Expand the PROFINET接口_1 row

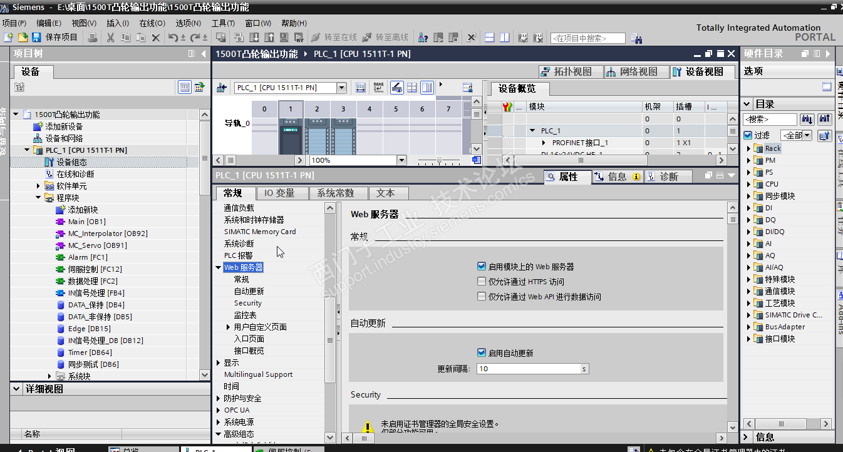coord(545,143)
